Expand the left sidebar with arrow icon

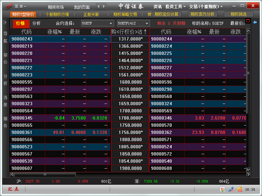click(5, 22)
